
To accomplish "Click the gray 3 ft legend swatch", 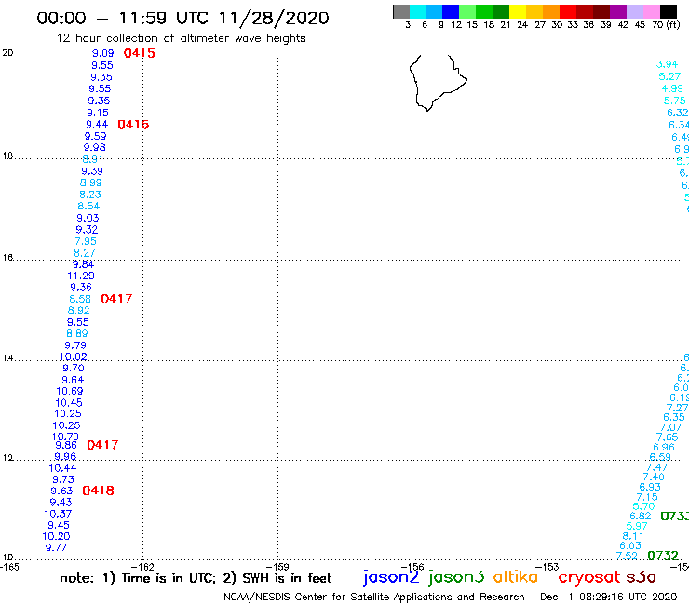I will click(401, 11).
